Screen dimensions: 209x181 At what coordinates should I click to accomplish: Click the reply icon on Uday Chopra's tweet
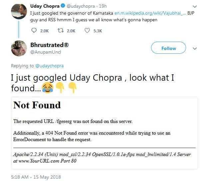pyautogui.click(x=35, y=31)
